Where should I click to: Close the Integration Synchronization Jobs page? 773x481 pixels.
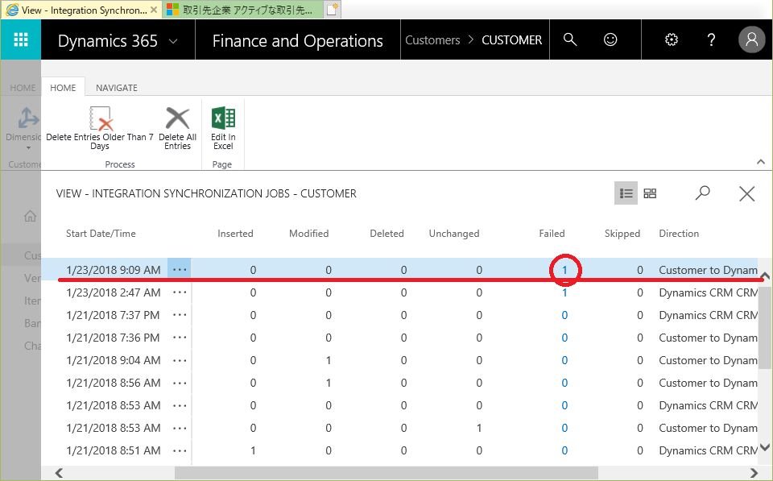tap(747, 193)
